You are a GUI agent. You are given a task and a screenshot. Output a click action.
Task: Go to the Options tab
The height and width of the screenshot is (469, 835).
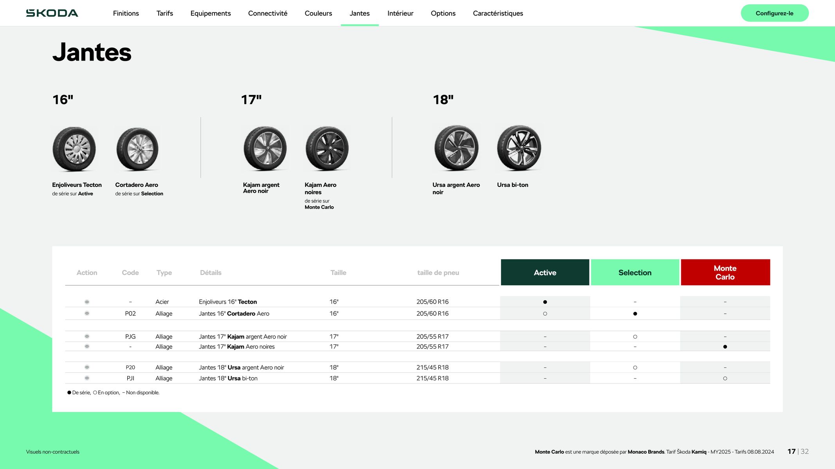443,13
